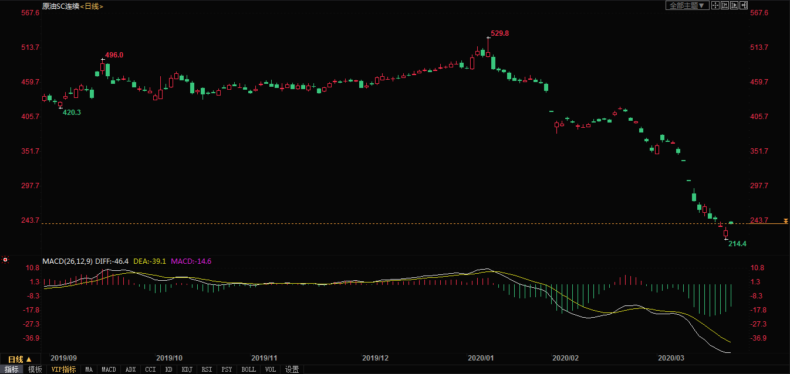Toggle the KDJ indicator

[x=187, y=369]
